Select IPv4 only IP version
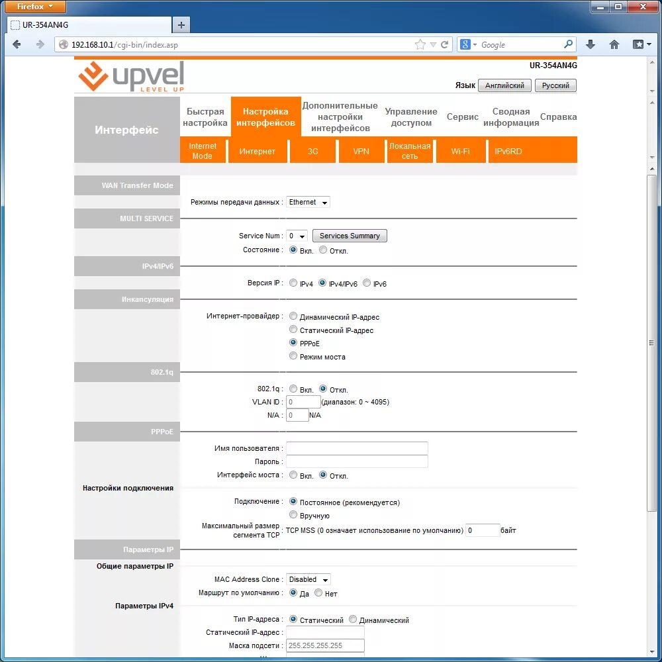The width and height of the screenshot is (662, 662). pyautogui.click(x=293, y=283)
